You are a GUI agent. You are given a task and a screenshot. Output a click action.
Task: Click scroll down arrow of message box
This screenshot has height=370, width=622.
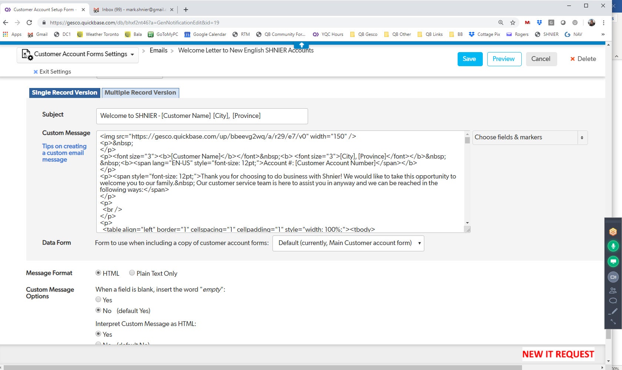click(x=467, y=223)
